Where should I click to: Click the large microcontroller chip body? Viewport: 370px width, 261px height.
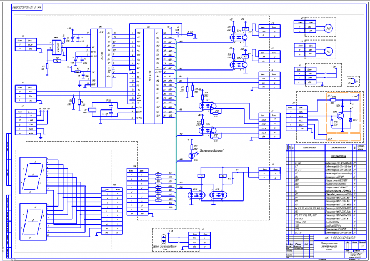[149, 77]
